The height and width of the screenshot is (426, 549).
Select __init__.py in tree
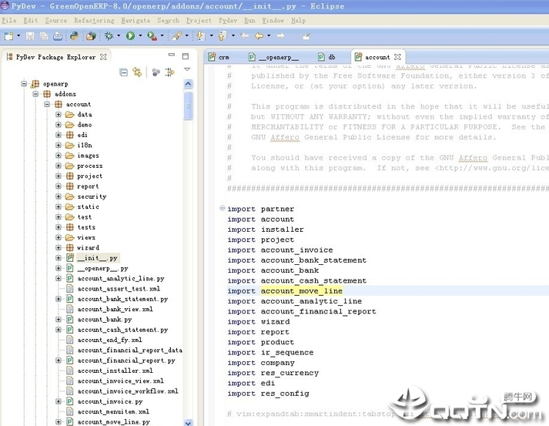(97, 258)
